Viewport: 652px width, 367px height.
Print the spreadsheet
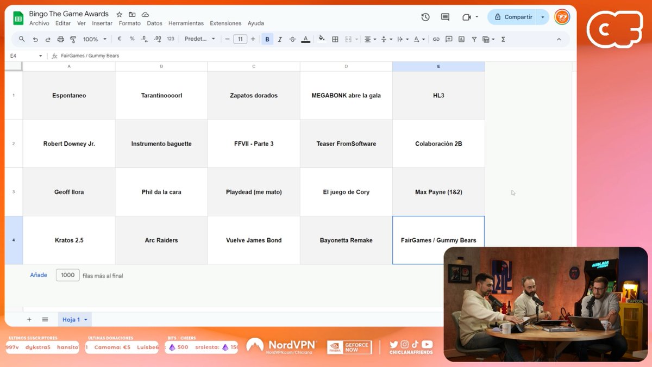[x=60, y=39]
